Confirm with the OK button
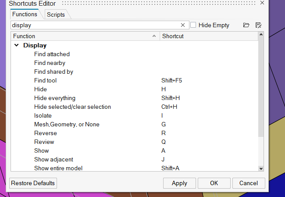Viewport: 285px width, 197px height. 214,183
